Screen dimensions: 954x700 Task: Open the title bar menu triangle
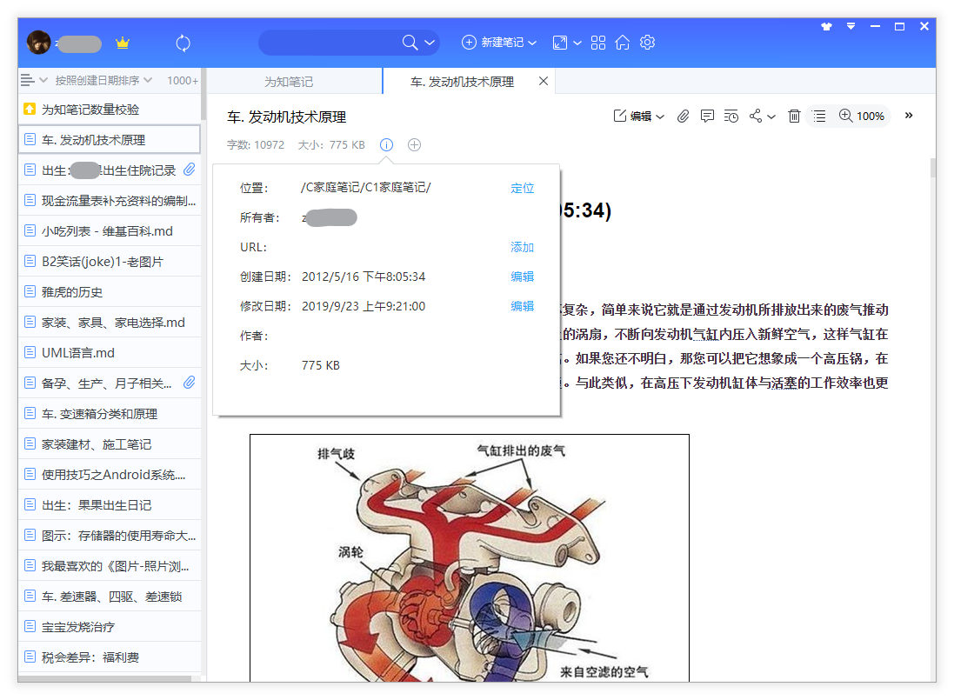[851, 26]
